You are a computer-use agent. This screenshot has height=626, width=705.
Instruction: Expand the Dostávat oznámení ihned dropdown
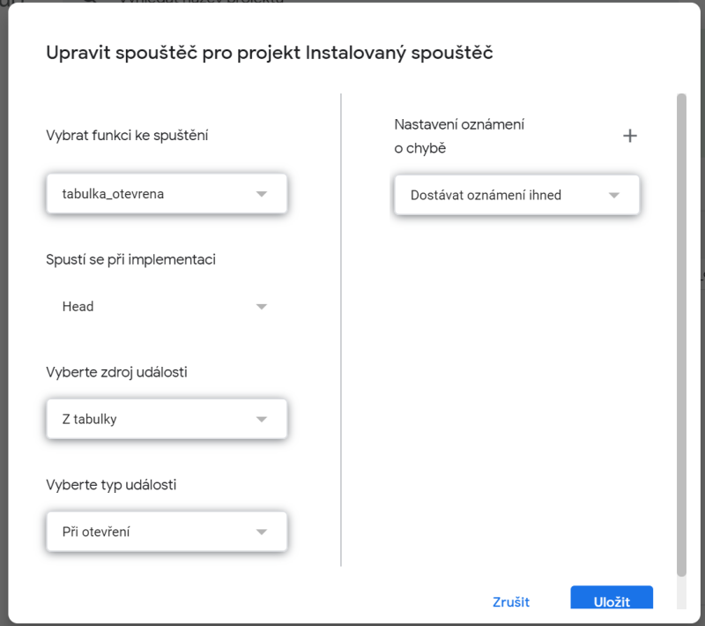[516, 195]
